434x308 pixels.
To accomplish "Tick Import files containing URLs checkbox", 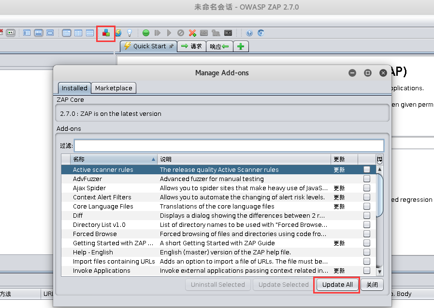I will [x=367, y=261].
